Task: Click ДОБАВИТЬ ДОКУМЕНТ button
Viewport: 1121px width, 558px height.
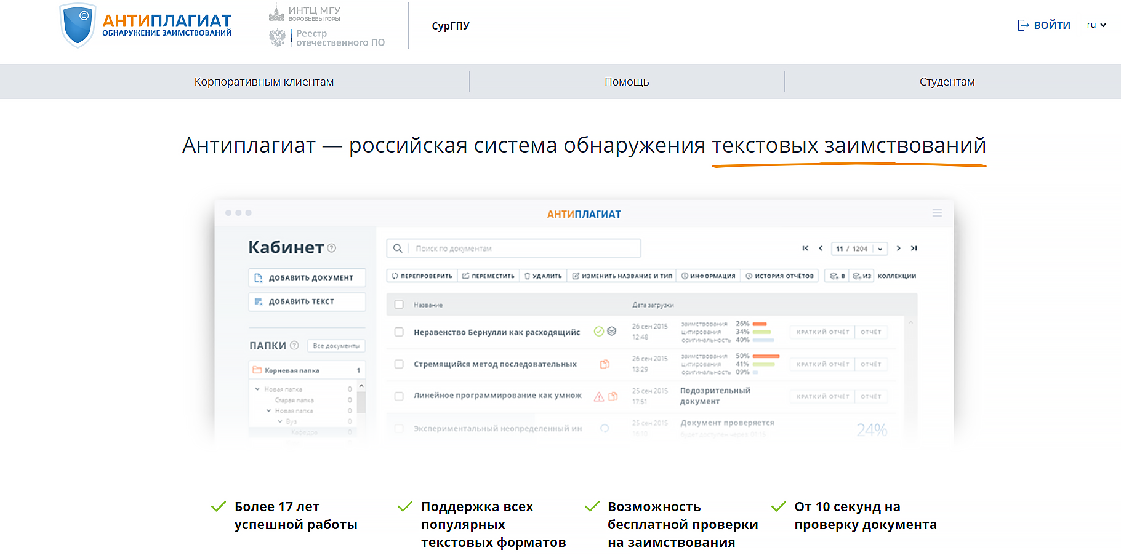Action: point(307,277)
